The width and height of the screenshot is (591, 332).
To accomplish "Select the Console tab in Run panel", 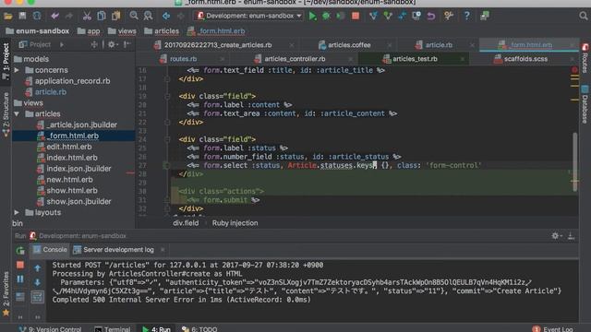I will (x=50, y=250).
